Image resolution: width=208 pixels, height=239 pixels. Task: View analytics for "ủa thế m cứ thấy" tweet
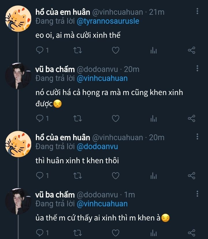pyautogui.click(x=153, y=233)
